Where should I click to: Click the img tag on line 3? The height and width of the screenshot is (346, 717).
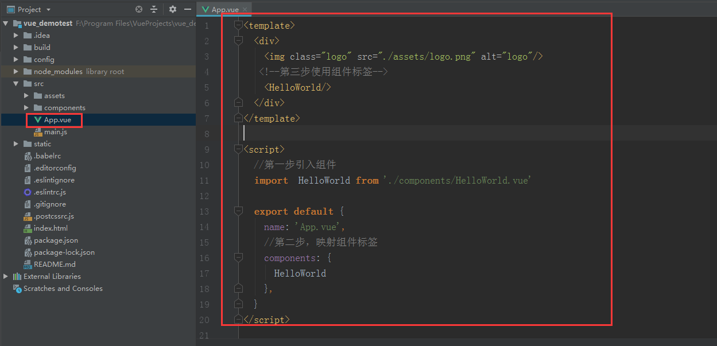[404, 56]
